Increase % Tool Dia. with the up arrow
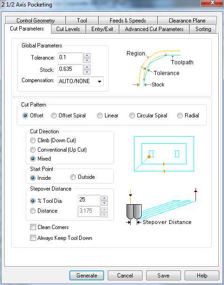Image resolution: width=224 pixels, height=285 pixels. coord(105,198)
